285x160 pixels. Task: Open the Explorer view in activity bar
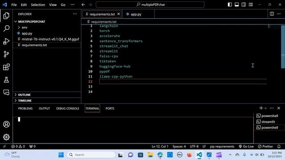click(6, 16)
